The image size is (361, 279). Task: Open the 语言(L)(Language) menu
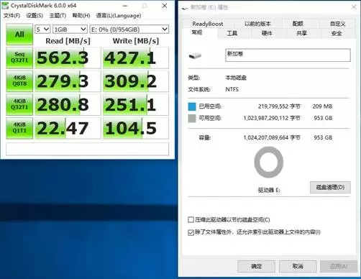(119, 16)
